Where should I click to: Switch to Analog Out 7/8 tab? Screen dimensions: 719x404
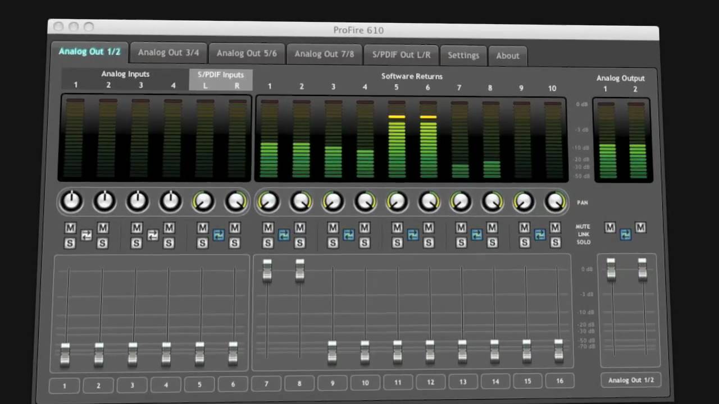(324, 54)
